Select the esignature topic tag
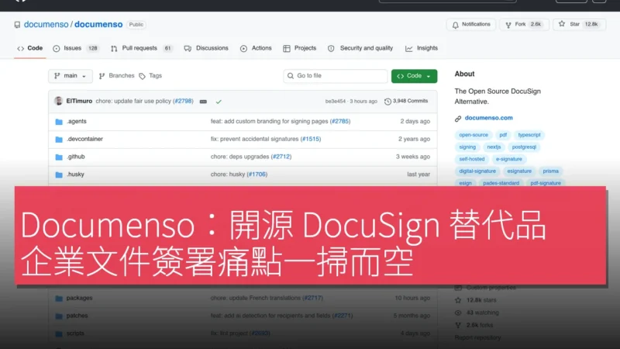The width and height of the screenshot is (620, 349). click(x=519, y=171)
